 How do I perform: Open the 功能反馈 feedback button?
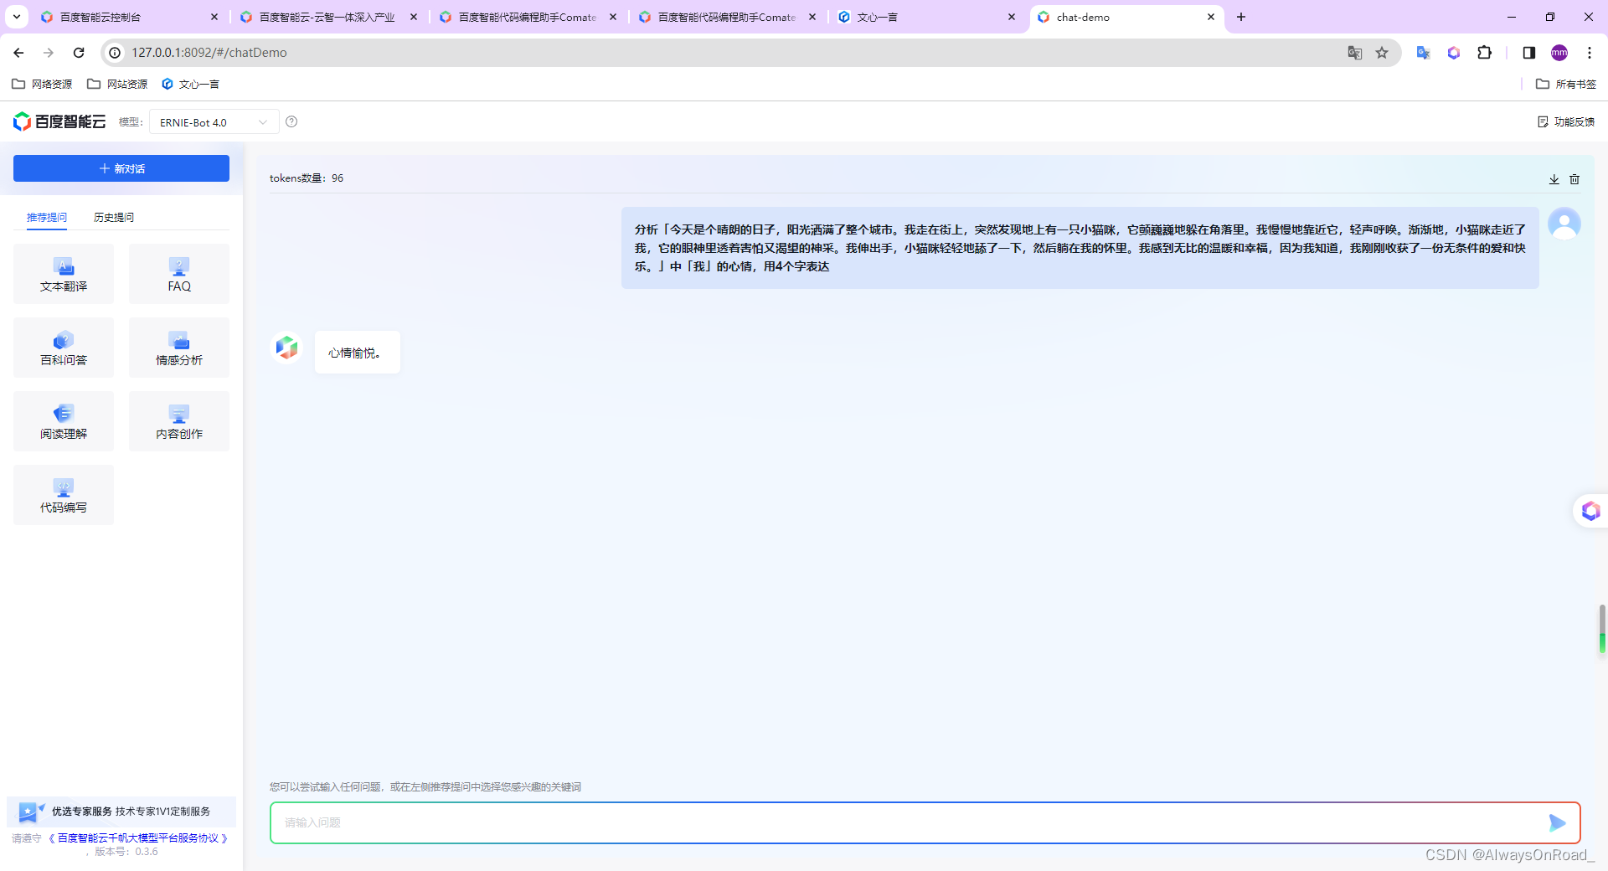pos(1566,122)
